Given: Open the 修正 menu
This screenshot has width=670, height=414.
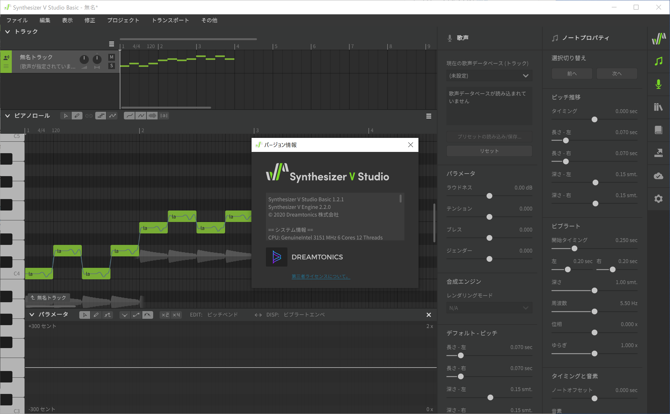Looking at the screenshot, I should 89,20.
